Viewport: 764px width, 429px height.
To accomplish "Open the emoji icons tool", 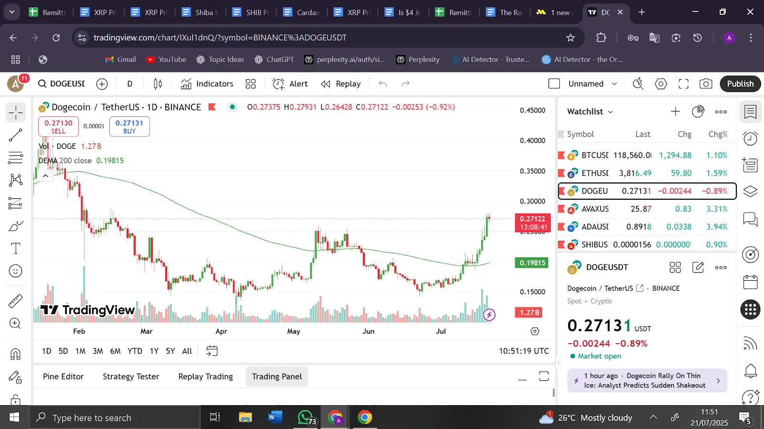I will [16, 271].
